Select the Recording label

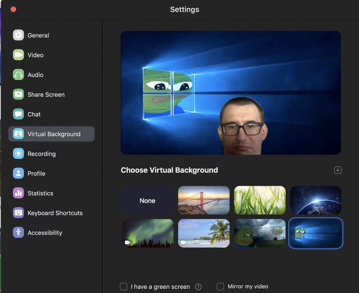[x=42, y=154]
